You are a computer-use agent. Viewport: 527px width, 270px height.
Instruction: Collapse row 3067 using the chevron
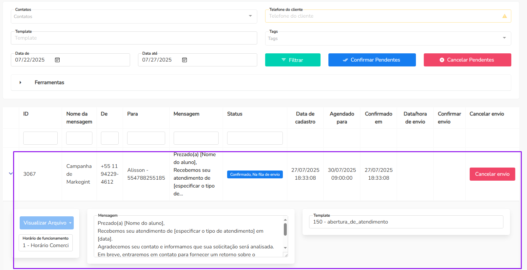[x=11, y=174]
